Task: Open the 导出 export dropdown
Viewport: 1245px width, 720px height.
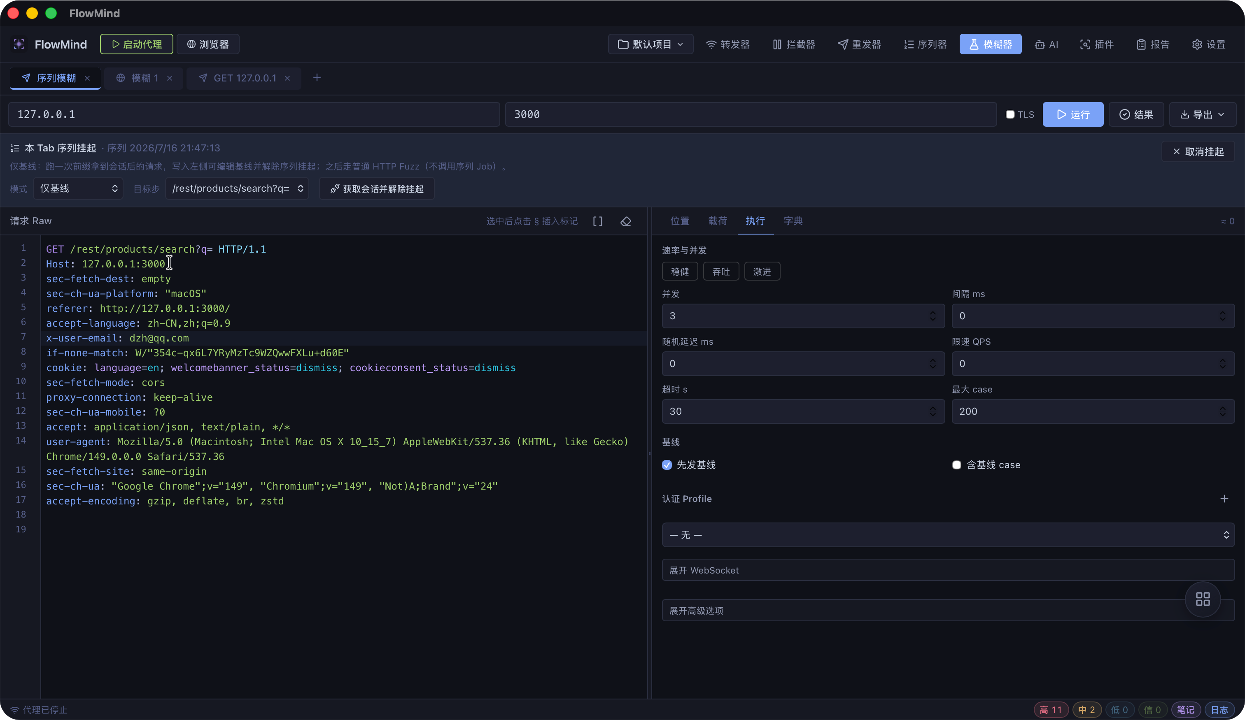Action: pyautogui.click(x=1203, y=114)
